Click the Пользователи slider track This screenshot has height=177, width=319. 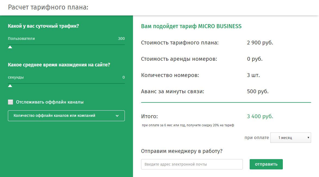click(x=66, y=45)
